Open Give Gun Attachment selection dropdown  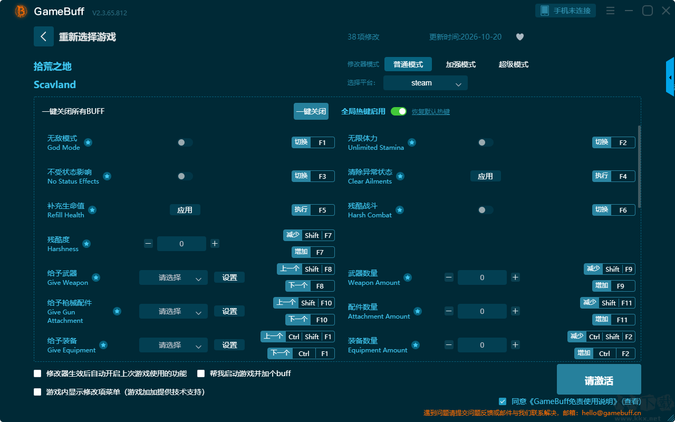coord(173,311)
